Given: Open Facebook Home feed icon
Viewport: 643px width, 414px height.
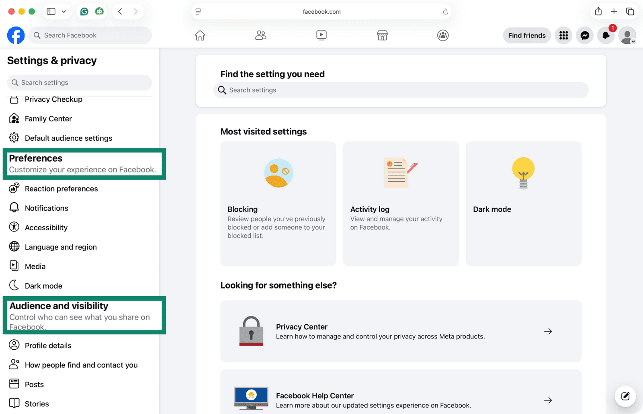Looking at the screenshot, I should tap(200, 35).
